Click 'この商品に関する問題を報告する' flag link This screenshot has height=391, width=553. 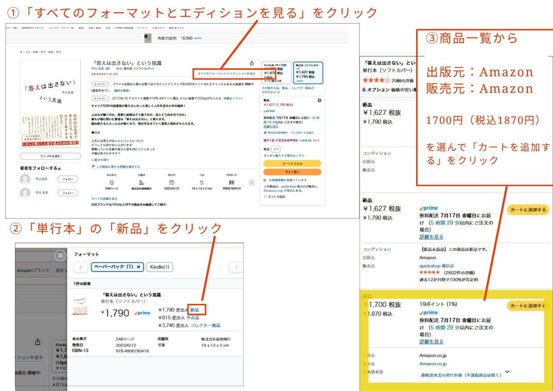point(116,166)
